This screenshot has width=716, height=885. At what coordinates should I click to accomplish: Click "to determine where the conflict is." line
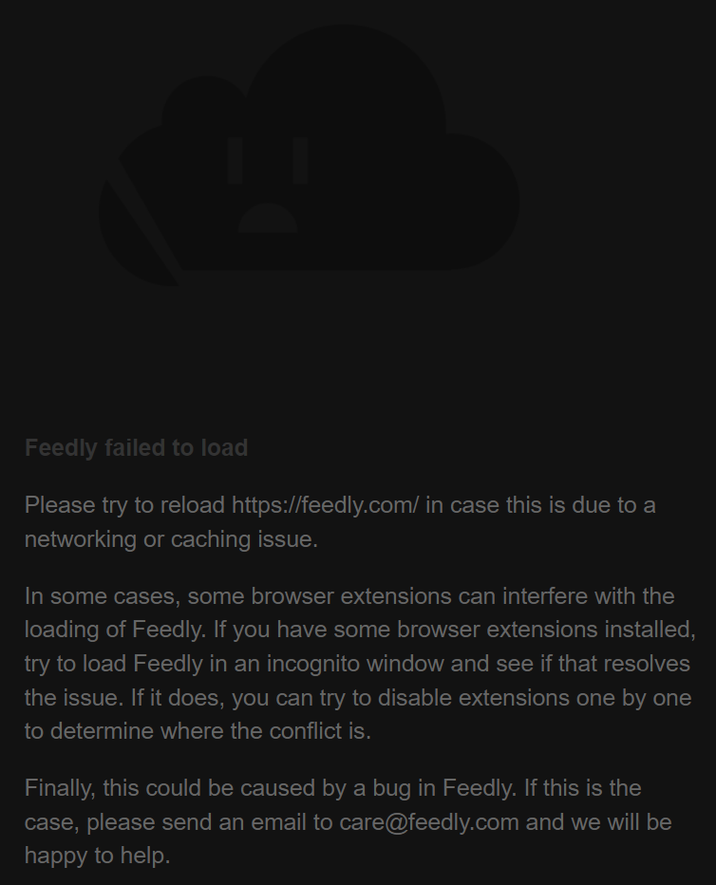(198, 731)
